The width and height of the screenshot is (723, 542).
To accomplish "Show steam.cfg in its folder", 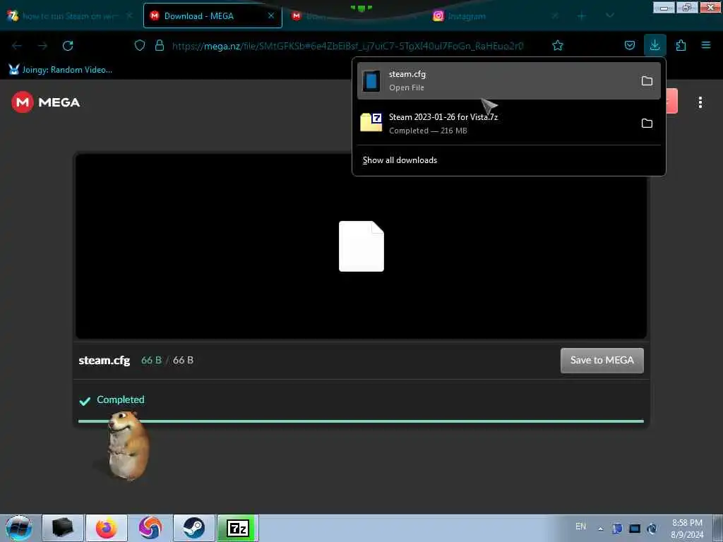I will pyautogui.click(x=647, y=81).
